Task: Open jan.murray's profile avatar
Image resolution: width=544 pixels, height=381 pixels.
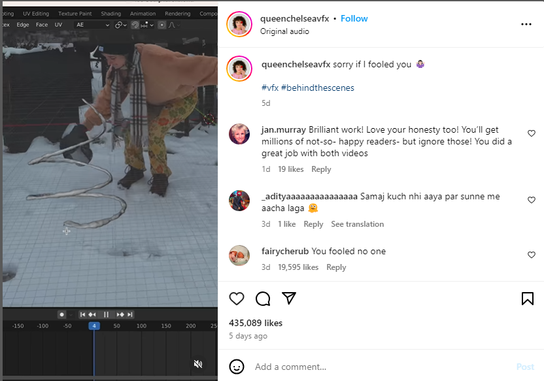Action: [239, 133]
